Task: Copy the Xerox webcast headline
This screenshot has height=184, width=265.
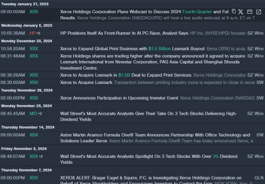Action: click(x=234, y=12)
